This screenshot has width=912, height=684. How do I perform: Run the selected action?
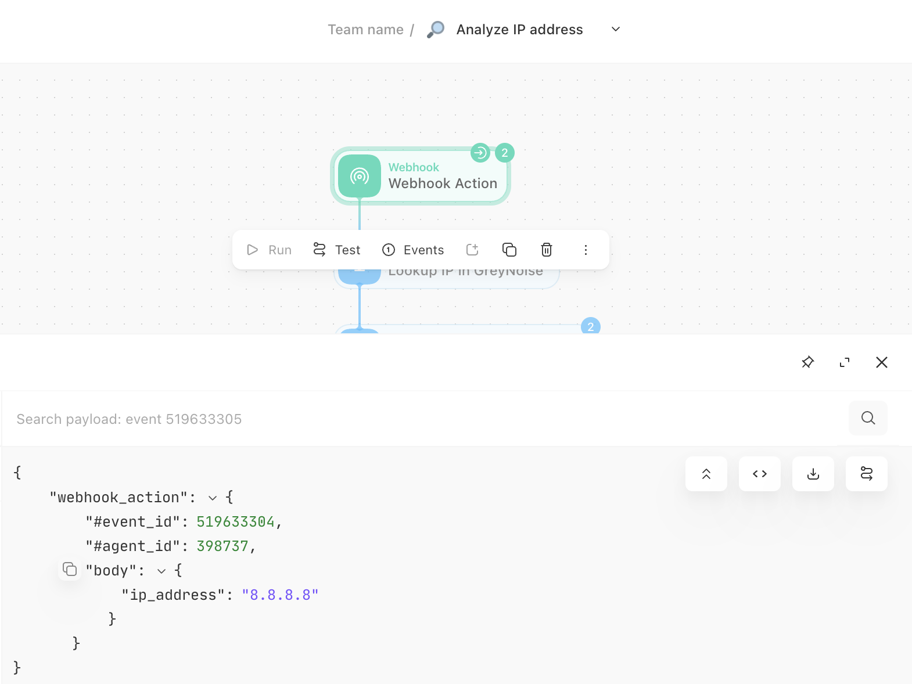click(269, 250)
